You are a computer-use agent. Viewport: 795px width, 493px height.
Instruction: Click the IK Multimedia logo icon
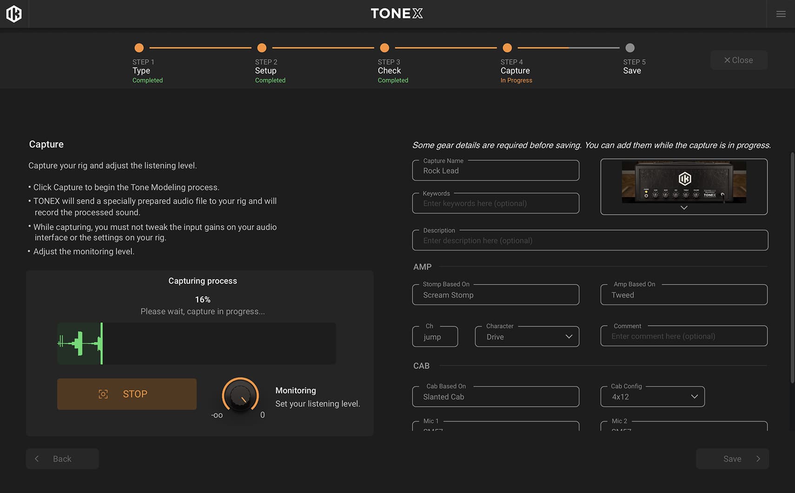pyautogui.click(x=14, y=13)
